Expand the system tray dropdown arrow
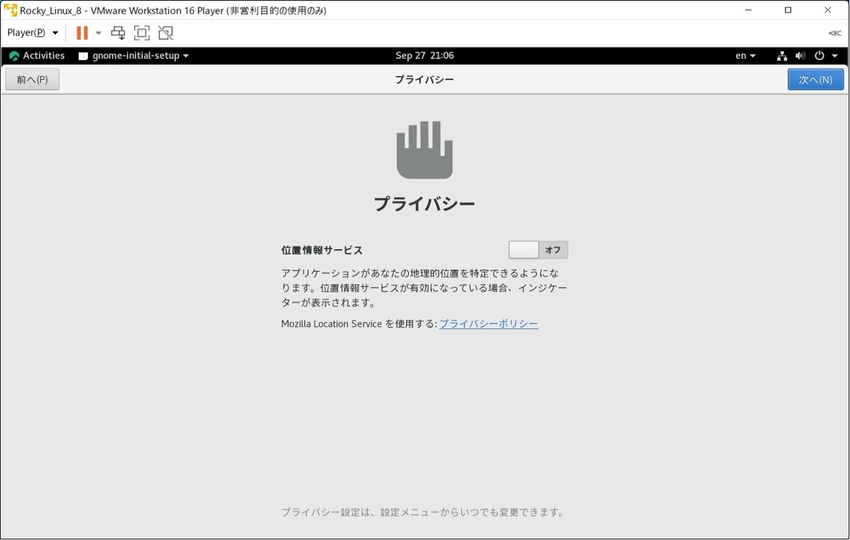850x540 pixels. (834, 55)
